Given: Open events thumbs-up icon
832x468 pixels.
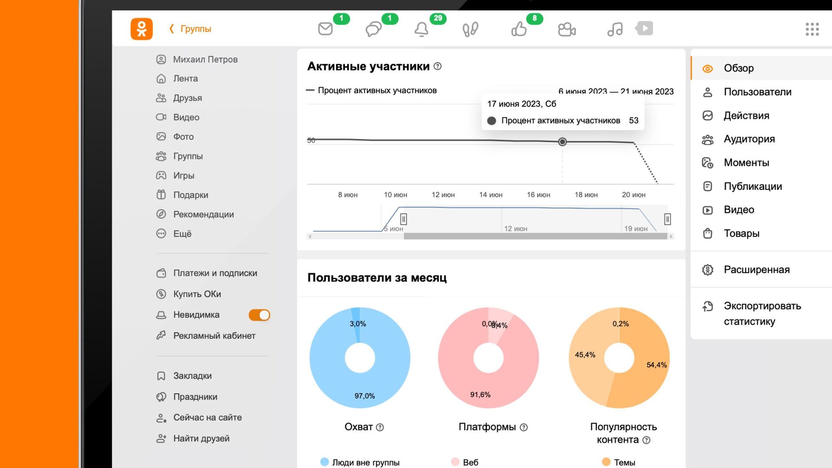Looking at the screenshot, I should click(519, 29).
